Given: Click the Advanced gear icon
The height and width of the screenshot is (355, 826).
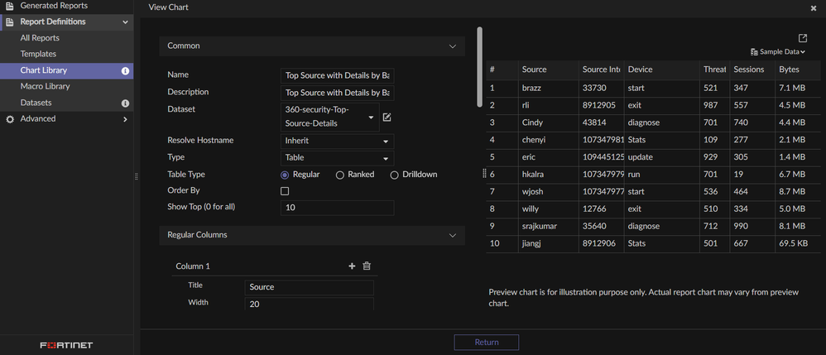Looking at the screenshot, I should pos(10,119).
